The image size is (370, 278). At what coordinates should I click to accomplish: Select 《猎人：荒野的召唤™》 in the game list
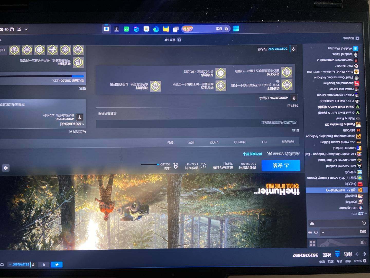[337, 190]
